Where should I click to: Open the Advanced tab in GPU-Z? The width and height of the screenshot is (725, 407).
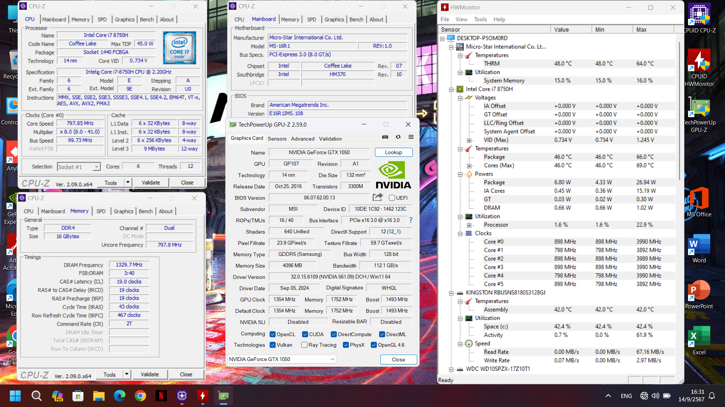[303, 139]
